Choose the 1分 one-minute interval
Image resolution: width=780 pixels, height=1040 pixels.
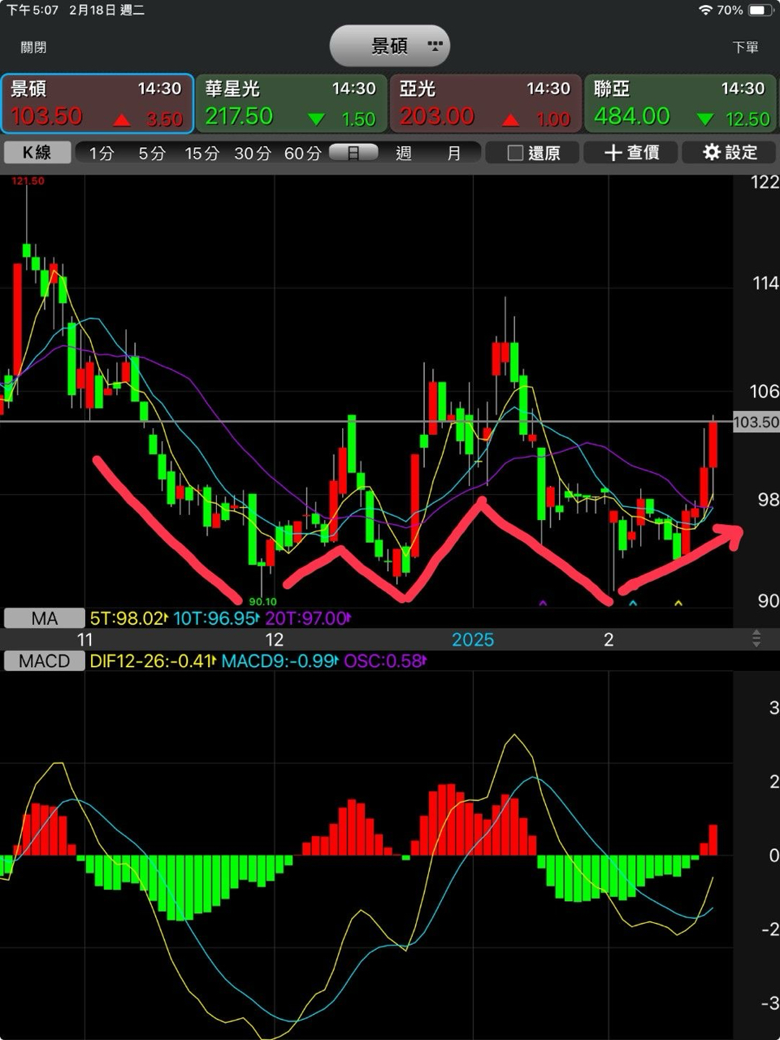click(x=102, y=153)
